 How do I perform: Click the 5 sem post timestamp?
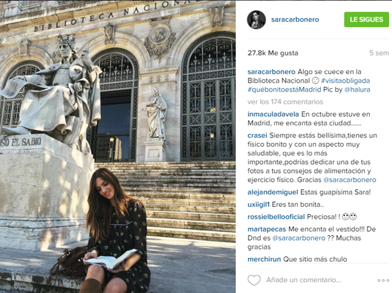[379, 53]
